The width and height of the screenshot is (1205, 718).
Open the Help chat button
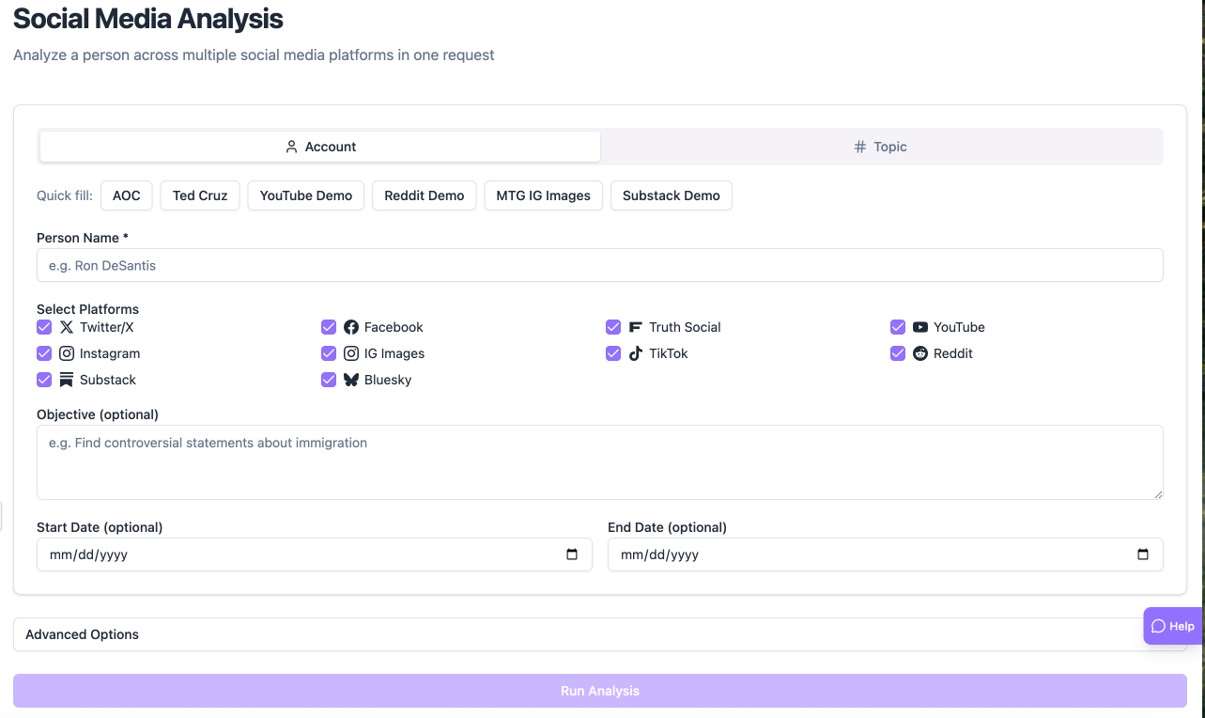[x=1173, y=626]
